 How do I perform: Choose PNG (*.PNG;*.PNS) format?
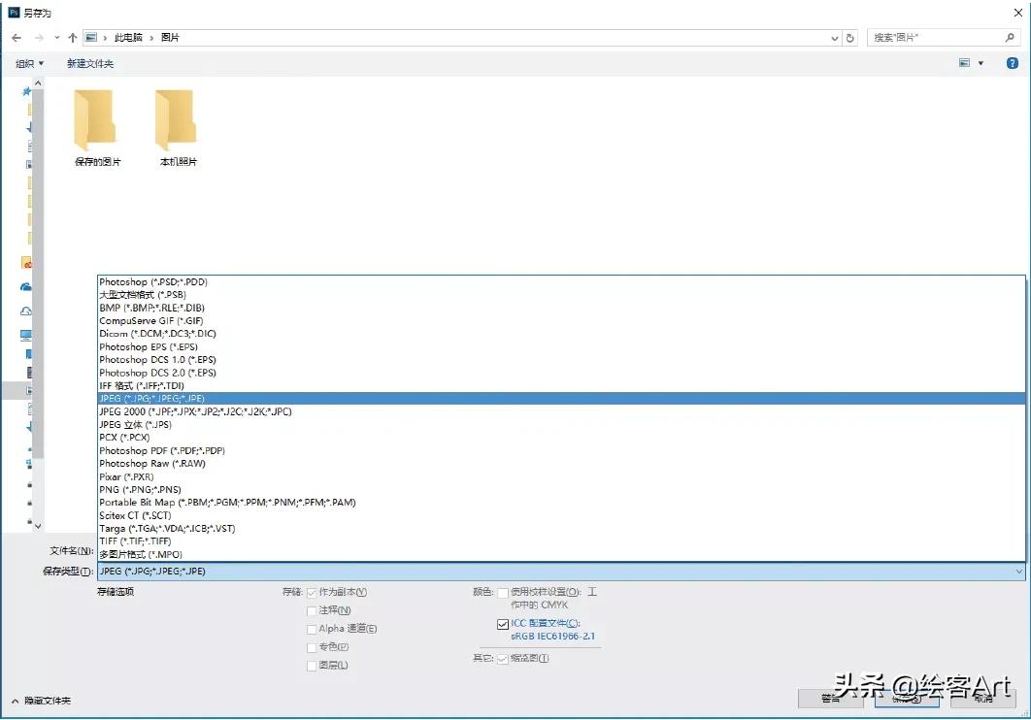[x=561, y=489]
